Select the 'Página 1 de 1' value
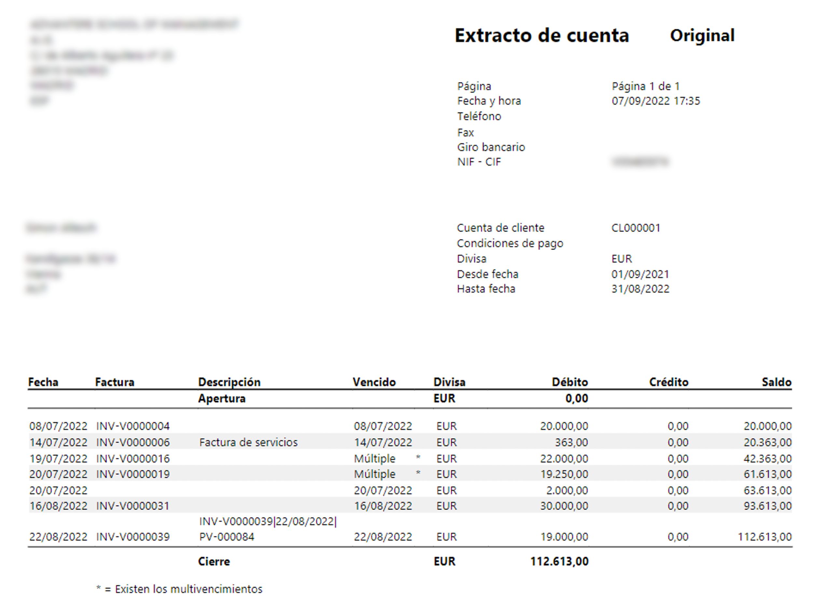The image size is (833, 612). [646, 86]
